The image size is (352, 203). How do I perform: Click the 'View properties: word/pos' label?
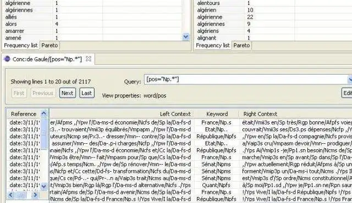click(x=134, y=95)
